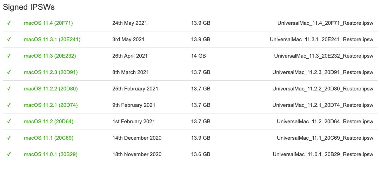Image resolution: width=380 pixels, height=169 pixels.
Task: Click the green checkmark for macOS 11.0.1
Action: (x=9, y=154)
